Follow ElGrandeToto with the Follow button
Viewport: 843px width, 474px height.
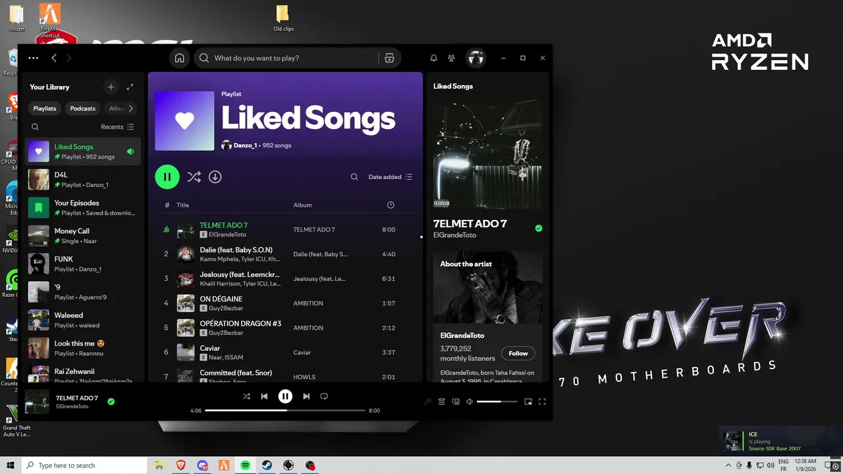tap(518, 354)
